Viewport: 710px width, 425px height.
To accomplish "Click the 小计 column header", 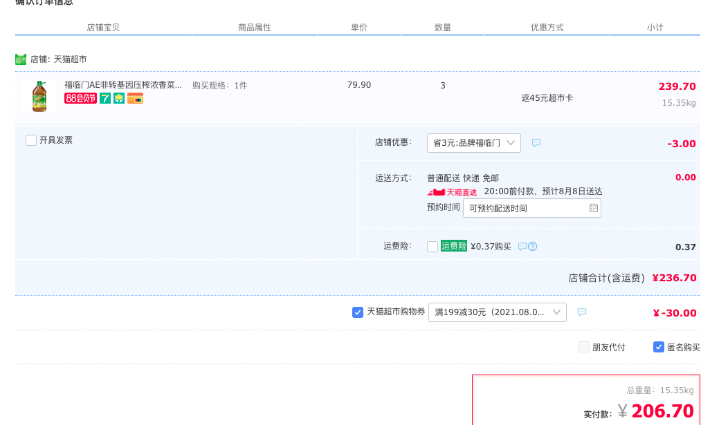I will click(655, 28).
